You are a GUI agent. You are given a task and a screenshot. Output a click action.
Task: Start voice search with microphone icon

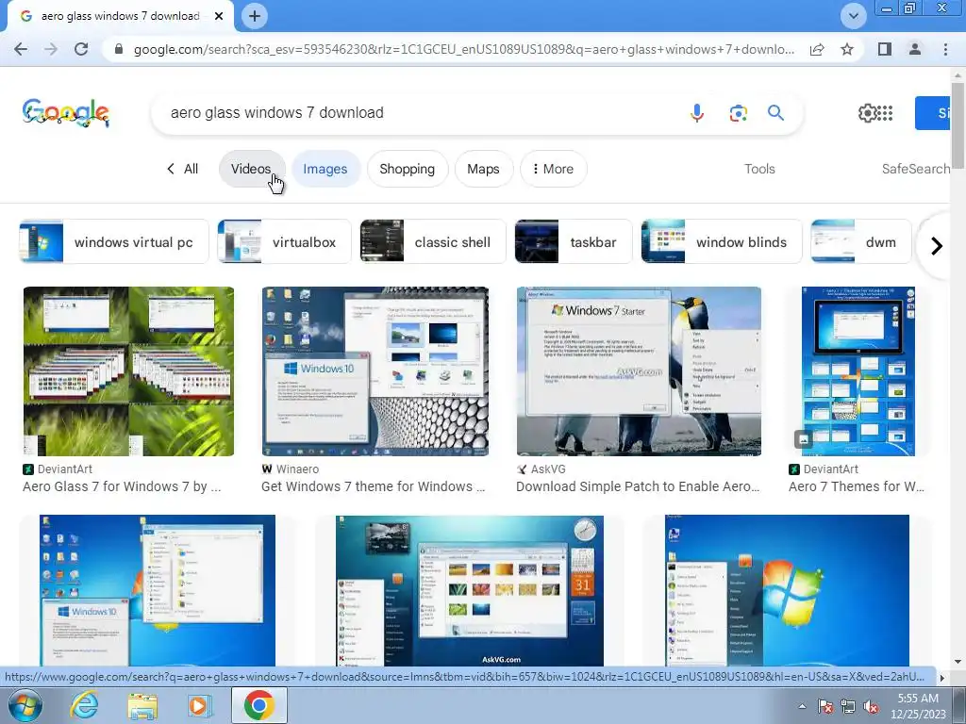click(697, 113)
